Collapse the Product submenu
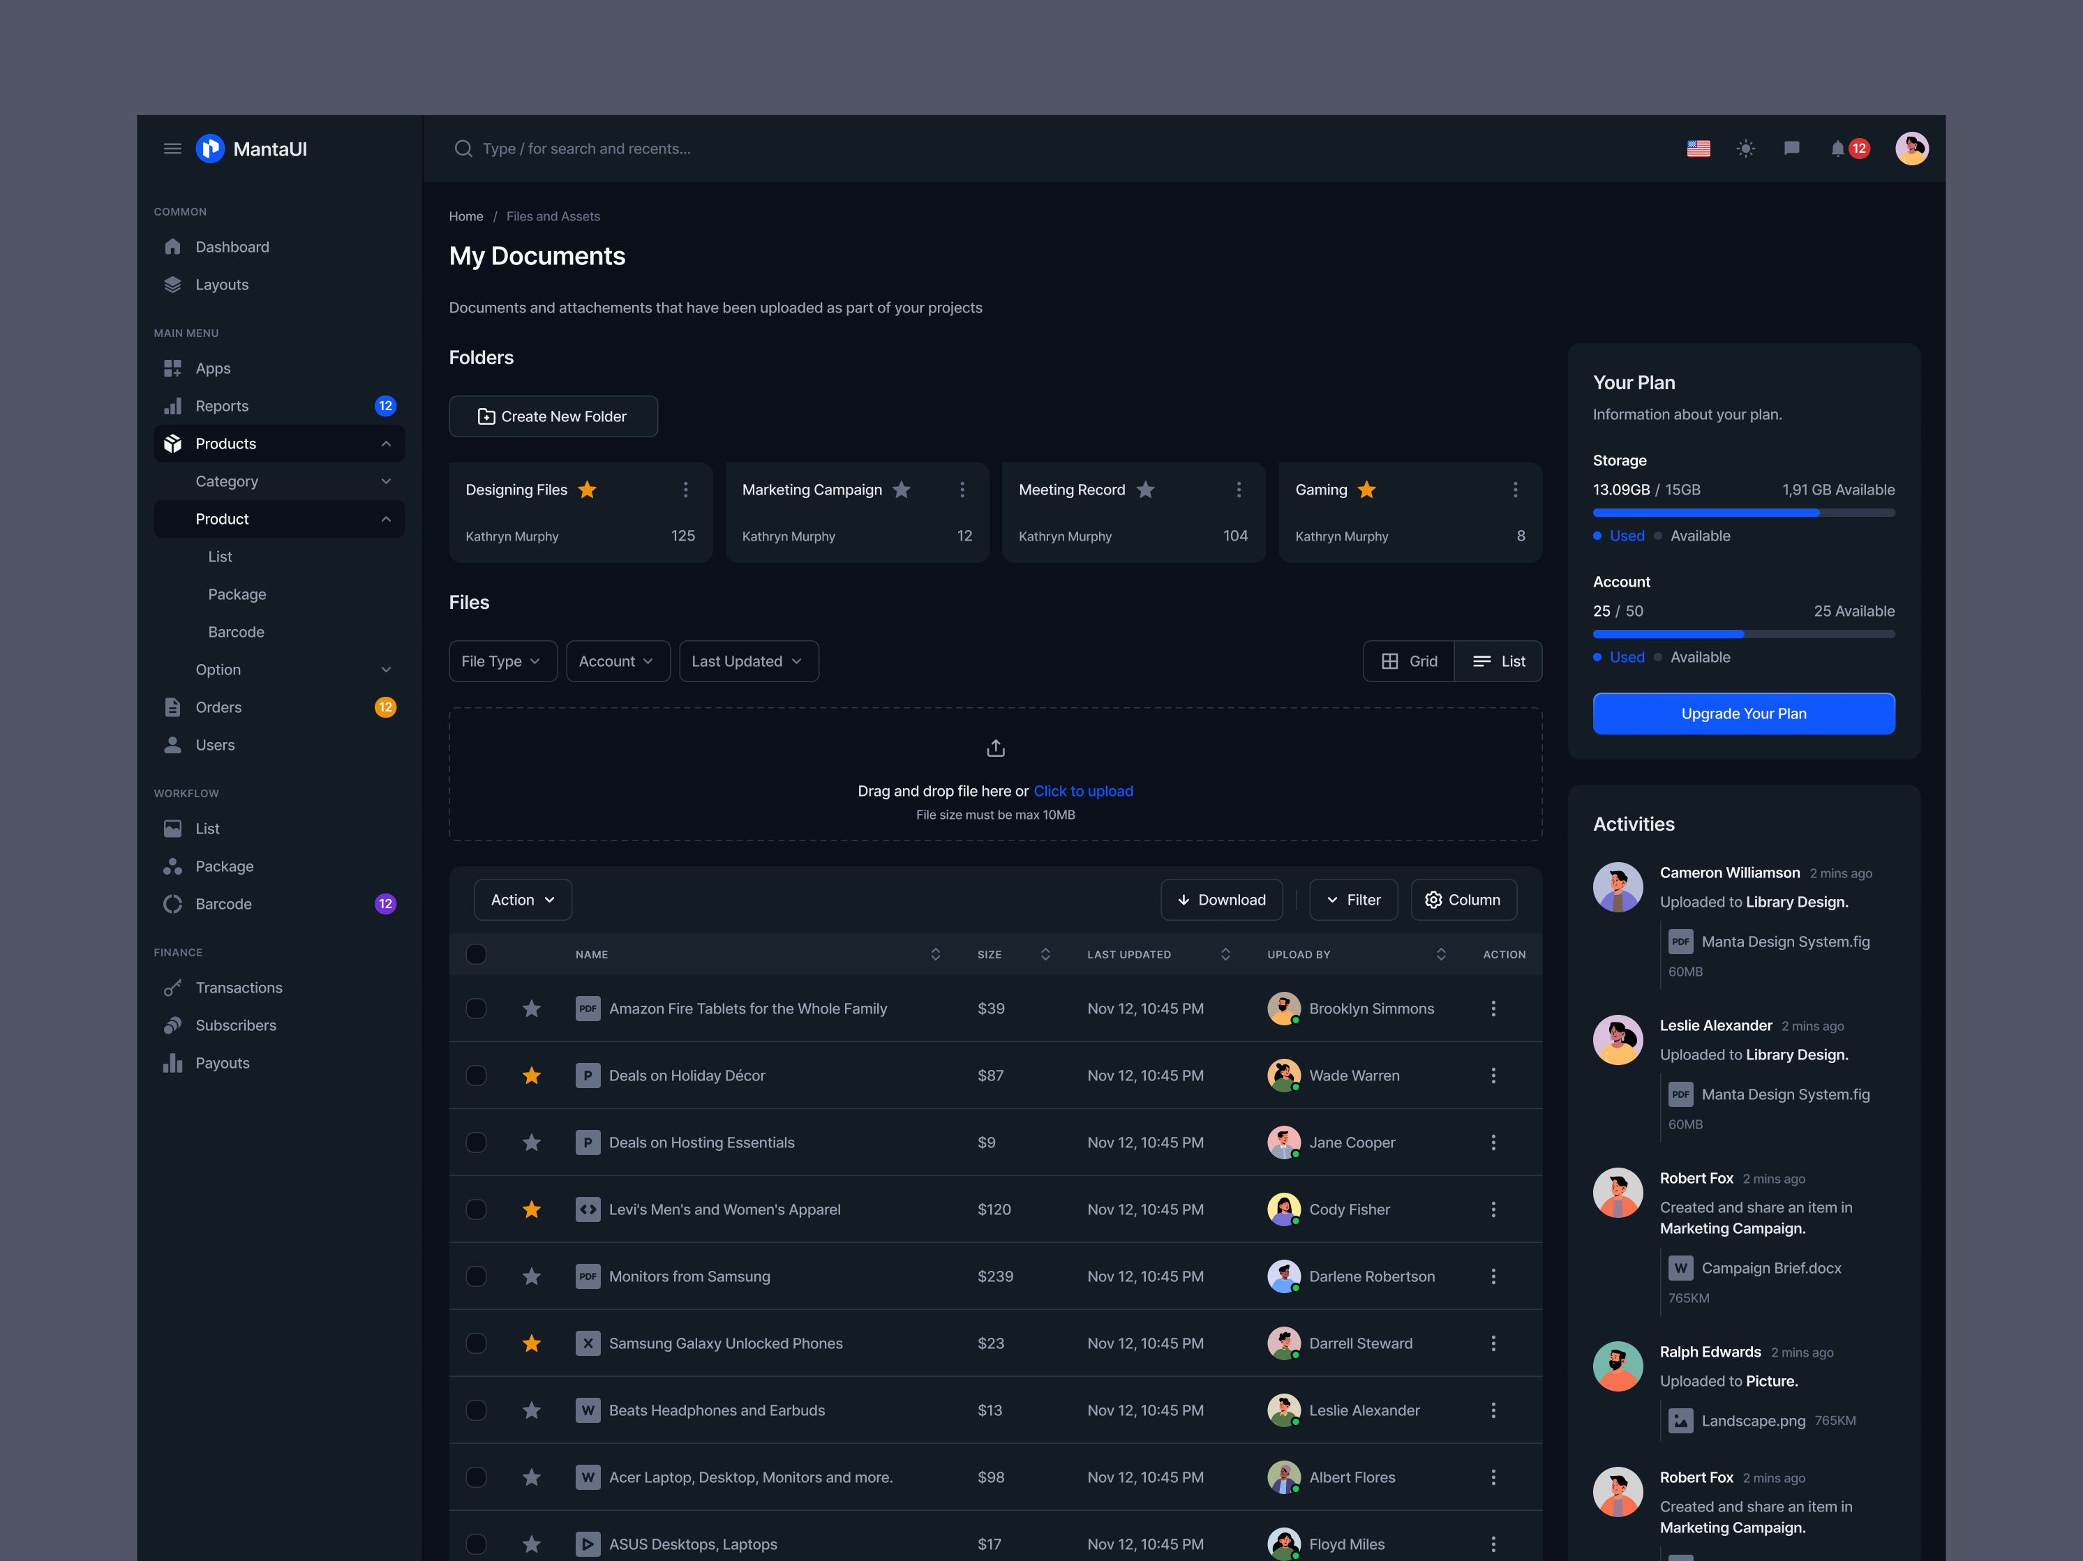The height and width of the screenshot is (1561, 2083). 386,519
